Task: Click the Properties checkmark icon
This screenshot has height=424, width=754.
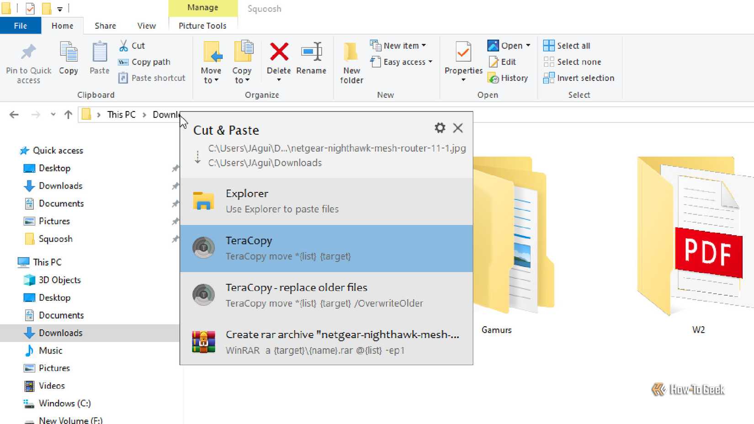Action: tap(463, 52)
